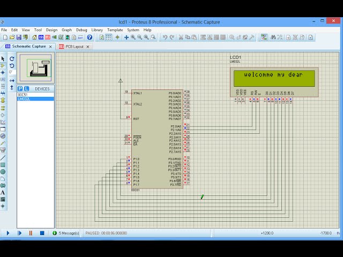Click the Paste from clipboard icon
Viewport: 343px width, 257px height.
(x=194, y=37)
